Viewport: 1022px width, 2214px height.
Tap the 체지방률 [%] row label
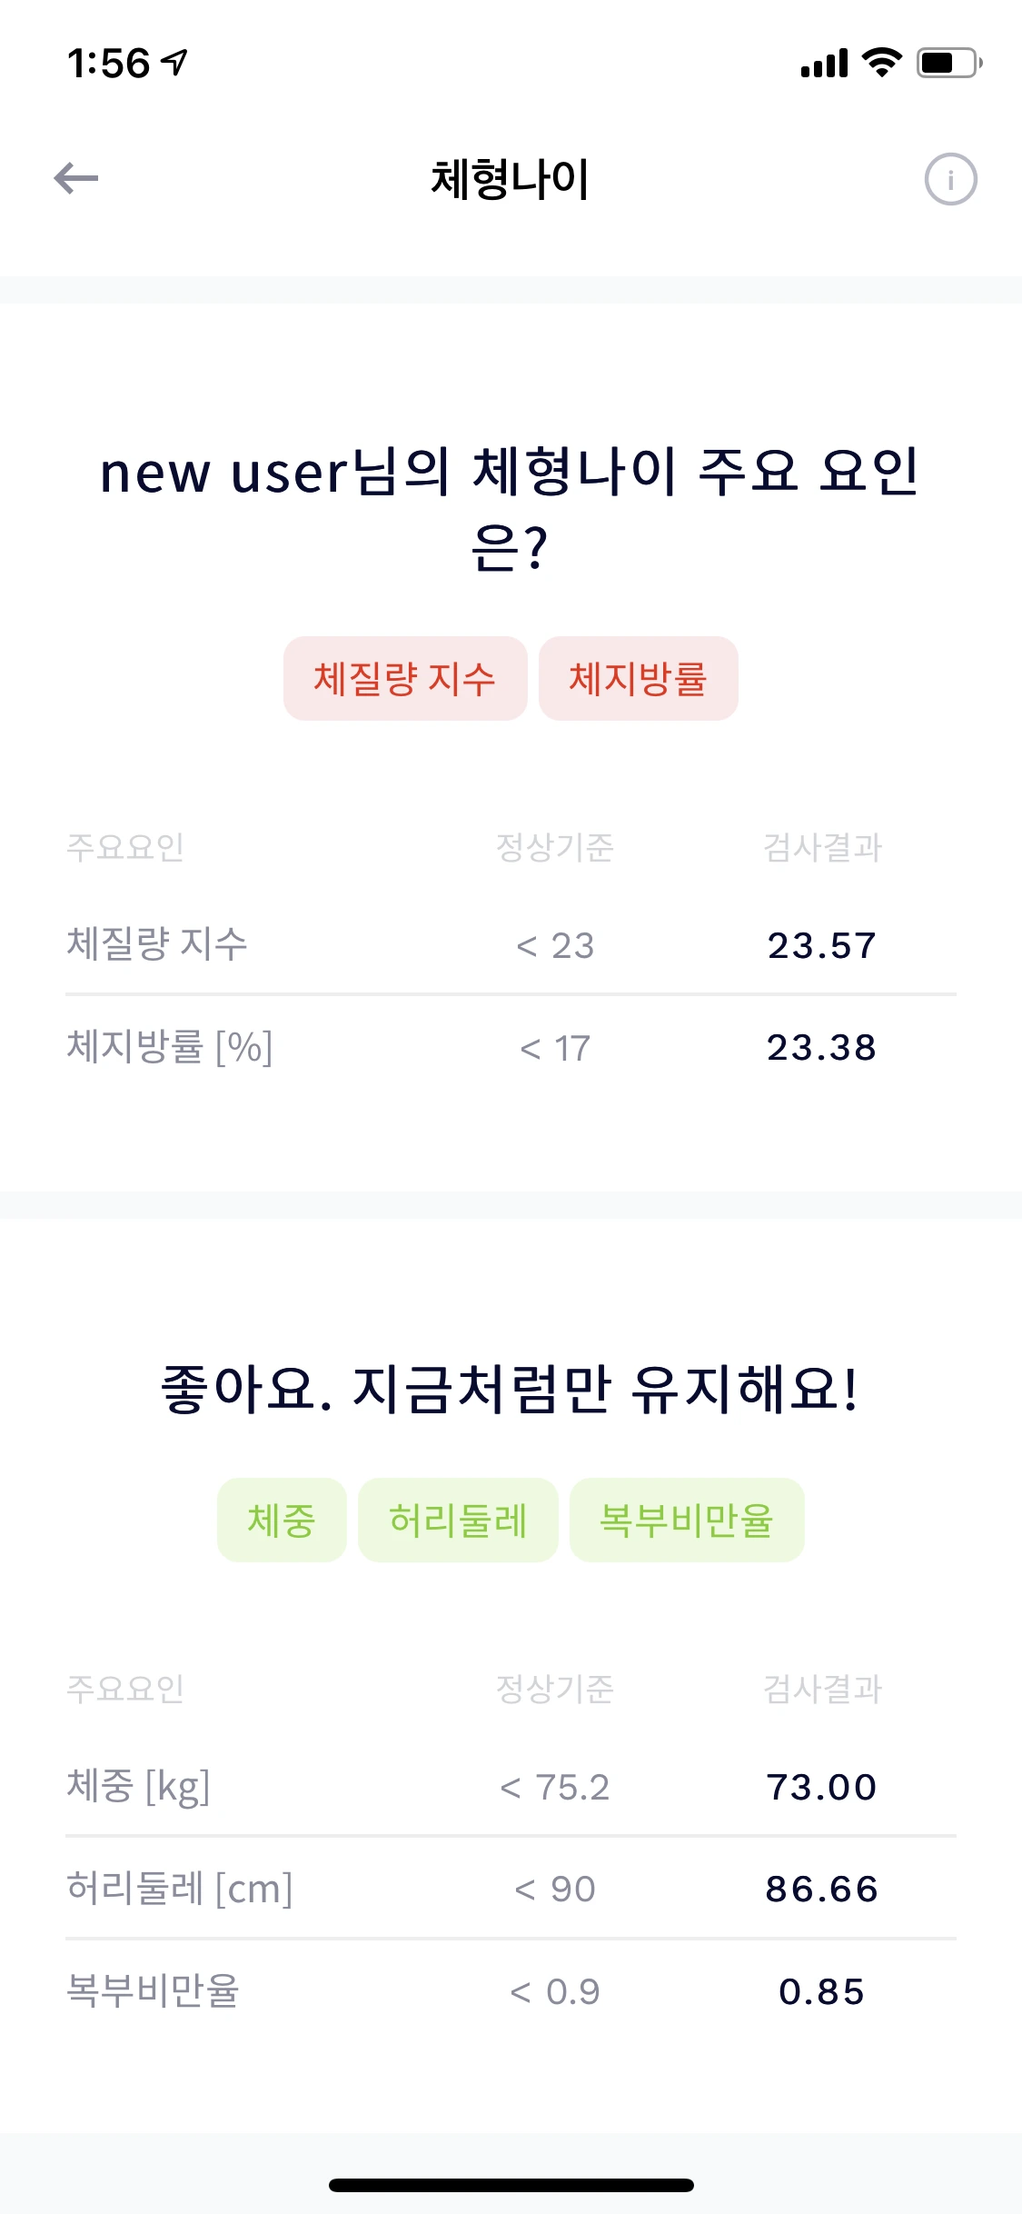tap(170, 1047)
